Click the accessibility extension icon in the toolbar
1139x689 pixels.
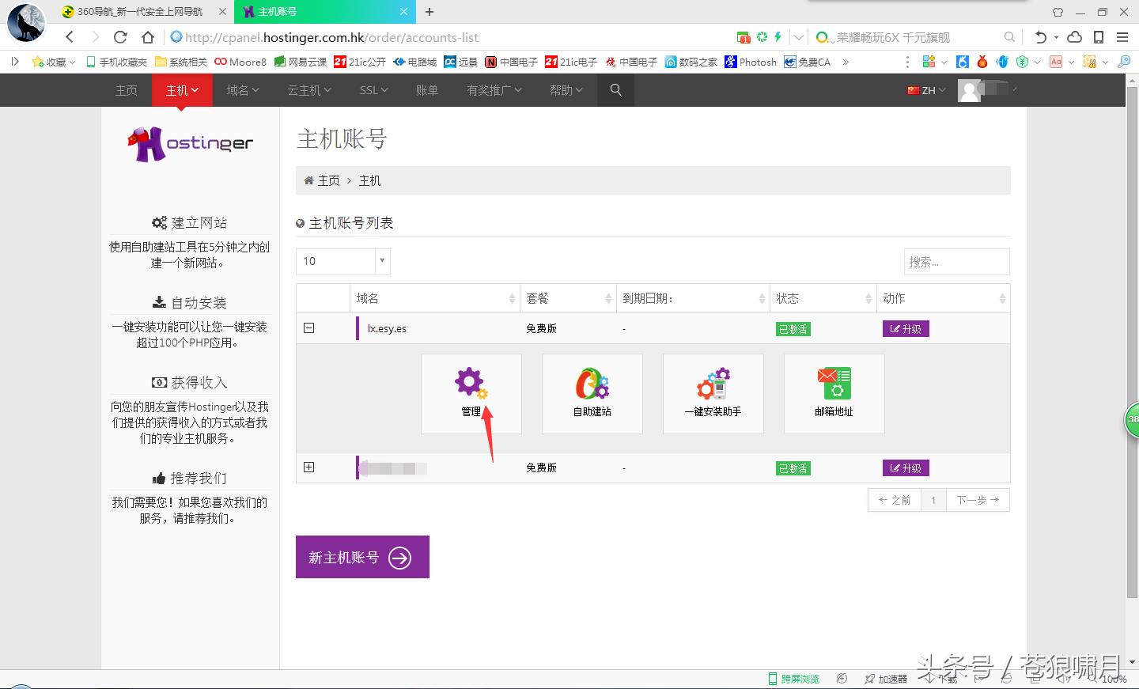point(963,62)
